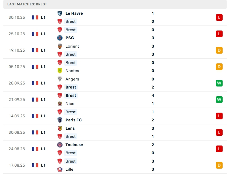Click the Le Havre club crest

60,13
